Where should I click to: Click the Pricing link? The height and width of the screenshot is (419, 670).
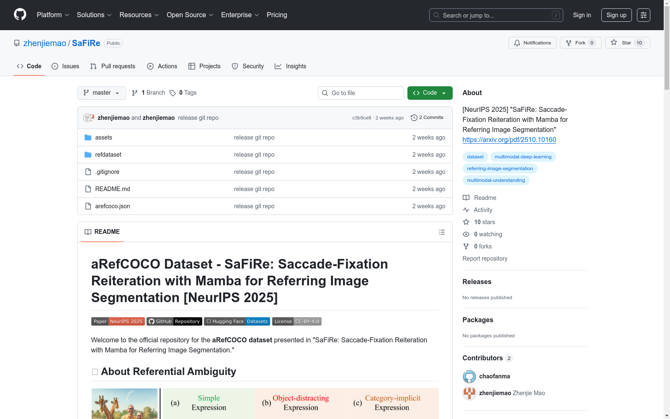click(277, 15)
